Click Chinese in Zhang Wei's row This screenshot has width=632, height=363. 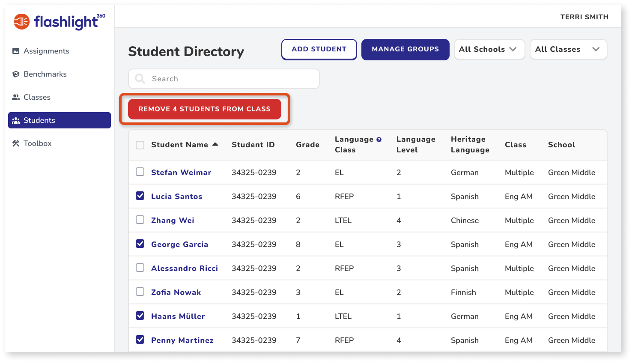pos(465,220)
